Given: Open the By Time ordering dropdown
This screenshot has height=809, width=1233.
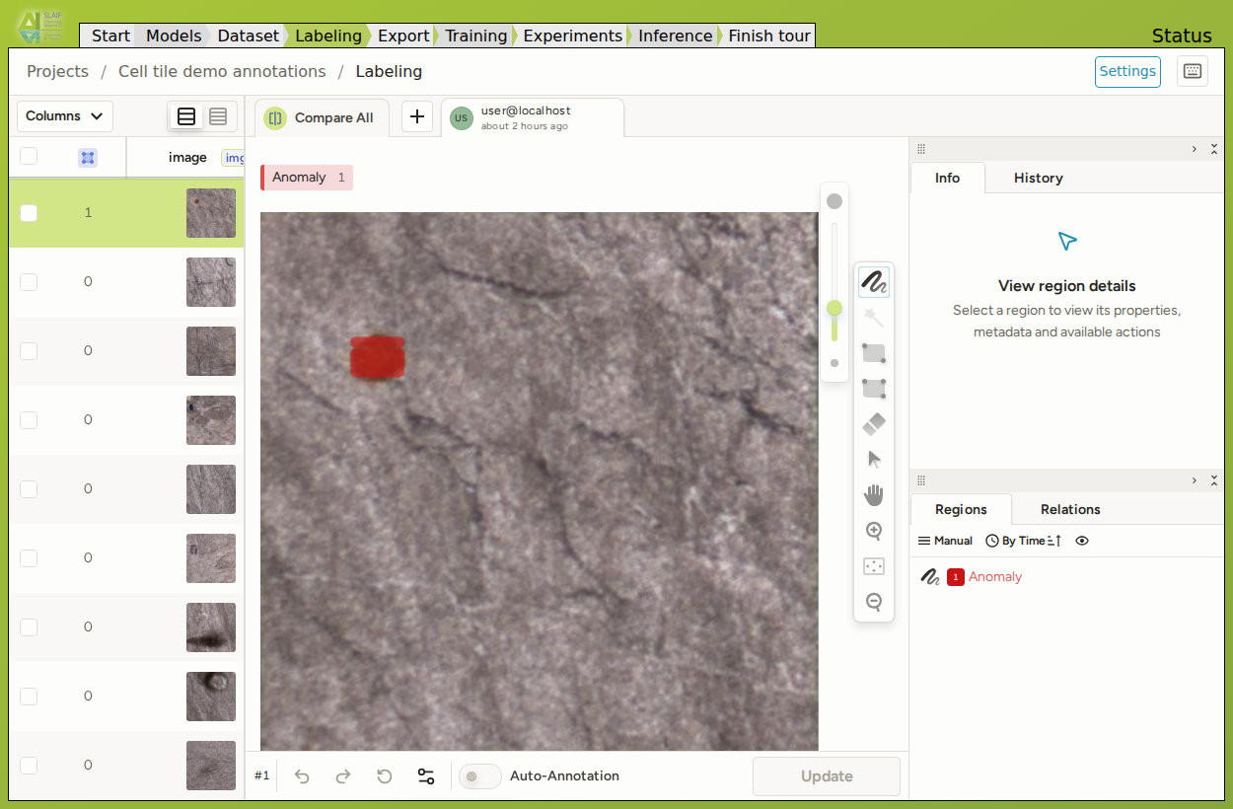Looking at the screenshot, I should pyautogui.click(x=1015, y=541).
